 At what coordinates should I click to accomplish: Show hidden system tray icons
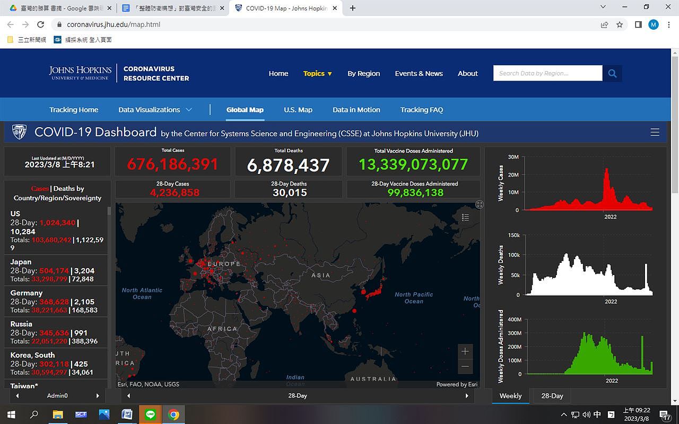[x=564, y=414]
